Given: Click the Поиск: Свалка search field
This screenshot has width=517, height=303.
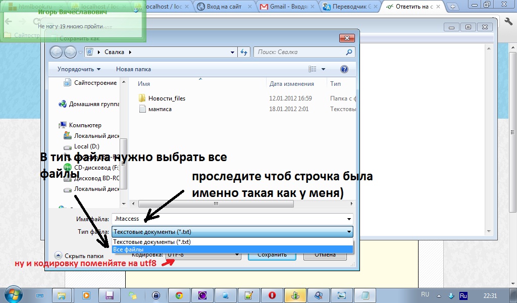Looking at the screenshot, I should [x=300, y=52].
